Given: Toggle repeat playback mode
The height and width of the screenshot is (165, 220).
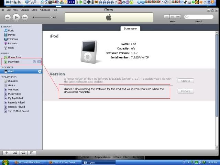Looking at the screenshot, I should tap(23, 152).
